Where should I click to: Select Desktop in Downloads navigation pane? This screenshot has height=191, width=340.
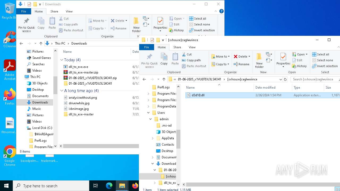pyautogui.click(x=38, y=90)
